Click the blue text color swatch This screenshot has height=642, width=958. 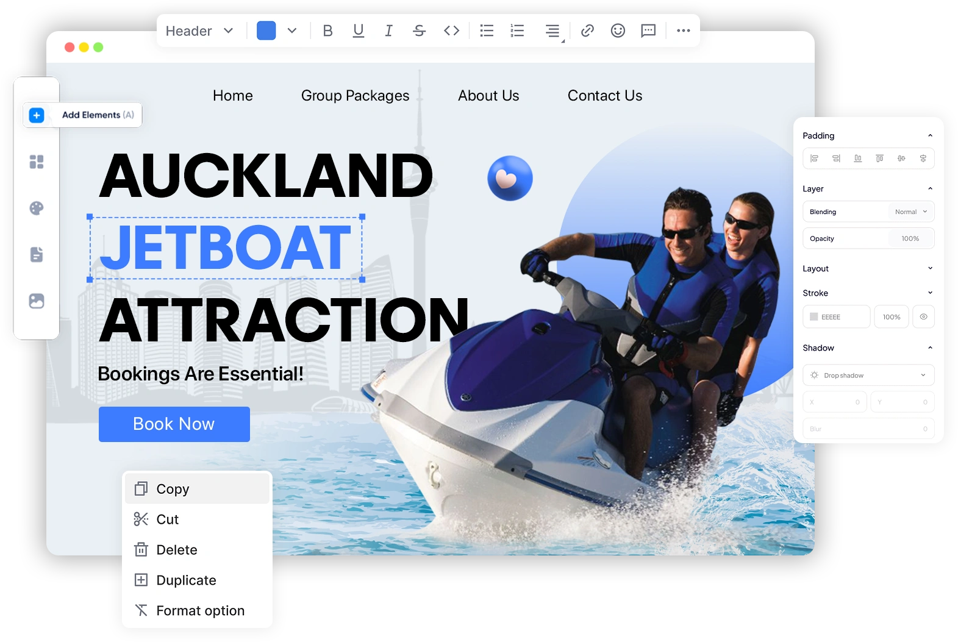(x=266, y=30)
